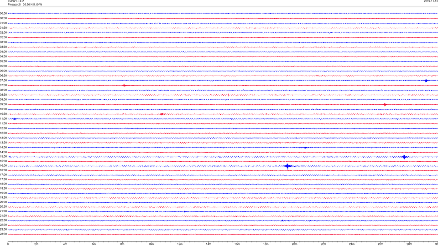Select the 18:00 row time label
This screenshot has width=438, height=246.
[3, 184]
